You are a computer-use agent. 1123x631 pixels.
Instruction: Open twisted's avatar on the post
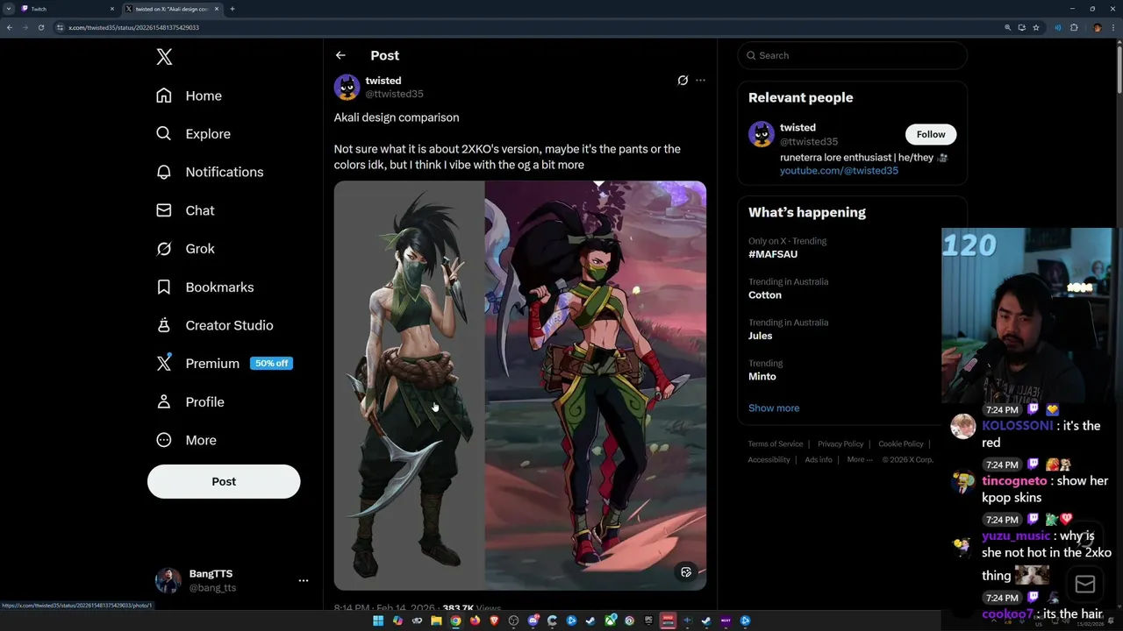click(347, 87)
